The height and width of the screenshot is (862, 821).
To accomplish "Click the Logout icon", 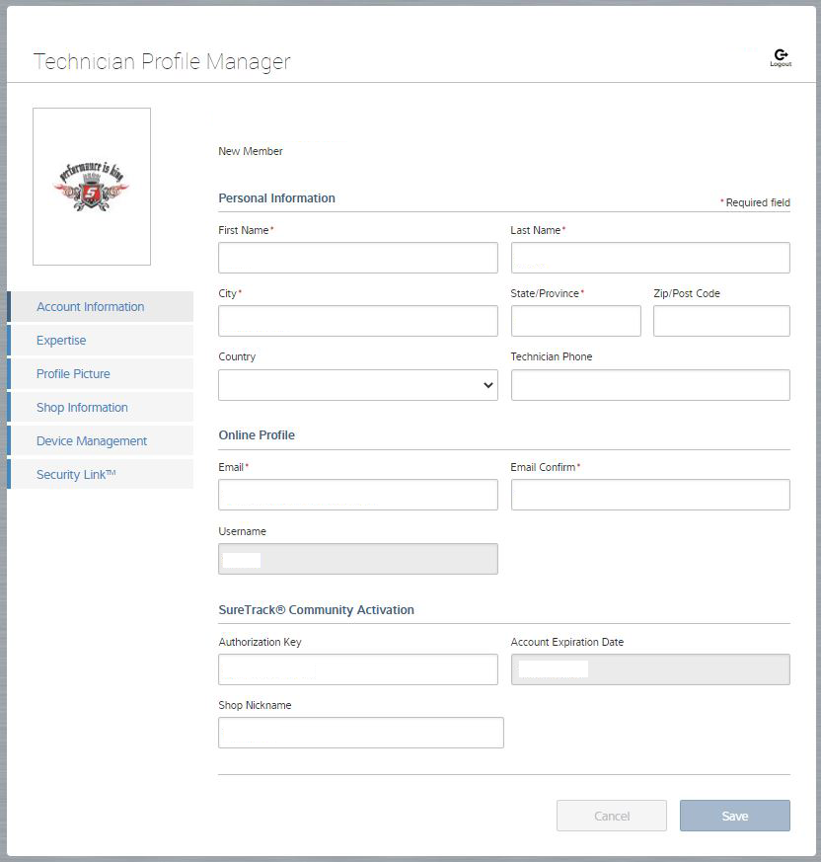I will click(x=781, y=57).
